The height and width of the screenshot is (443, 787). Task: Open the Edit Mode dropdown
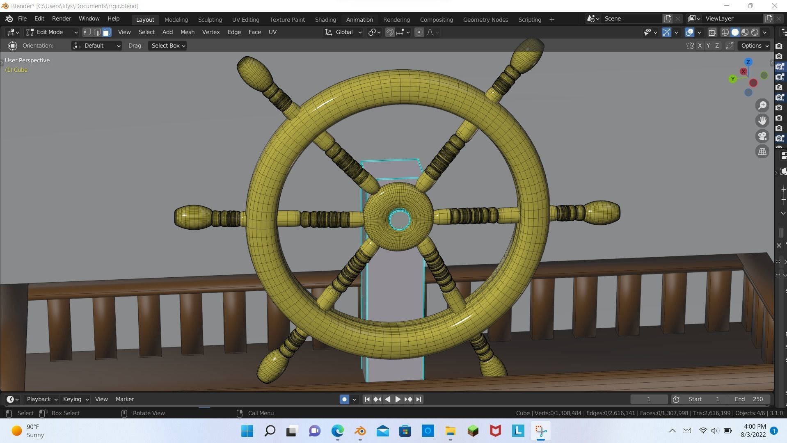tap(52, 32)
